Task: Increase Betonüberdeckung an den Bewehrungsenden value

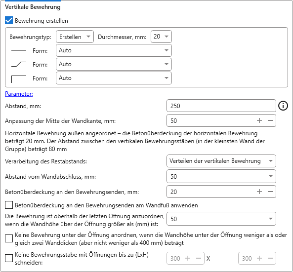Action: [x=259, y=192]
